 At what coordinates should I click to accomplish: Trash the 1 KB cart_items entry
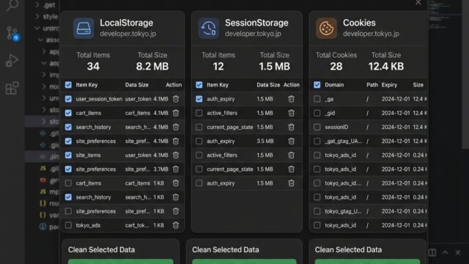point(176,183)
